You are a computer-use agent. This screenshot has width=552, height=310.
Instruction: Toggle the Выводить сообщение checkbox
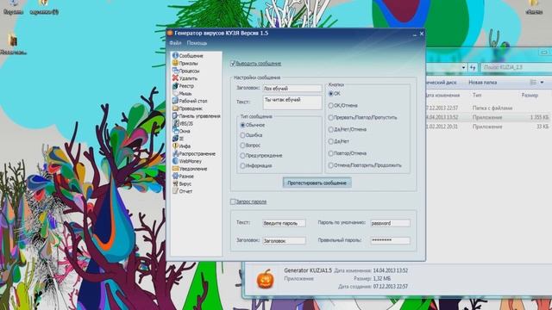(233, 63)
